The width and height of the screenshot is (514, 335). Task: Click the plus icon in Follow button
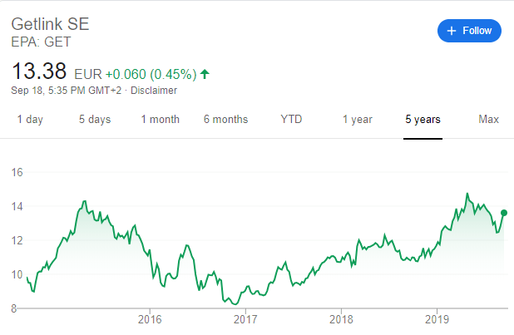pyautogui.click(x=452, y=31)
